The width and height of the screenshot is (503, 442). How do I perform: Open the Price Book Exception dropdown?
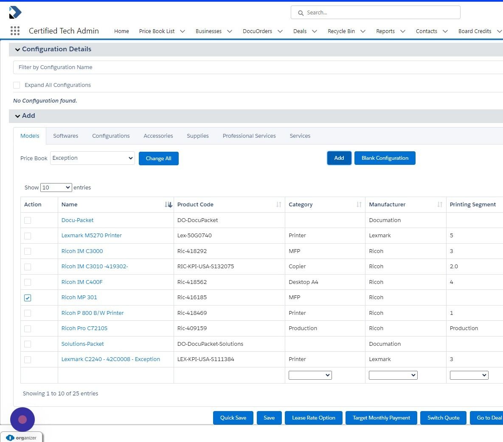93,158
